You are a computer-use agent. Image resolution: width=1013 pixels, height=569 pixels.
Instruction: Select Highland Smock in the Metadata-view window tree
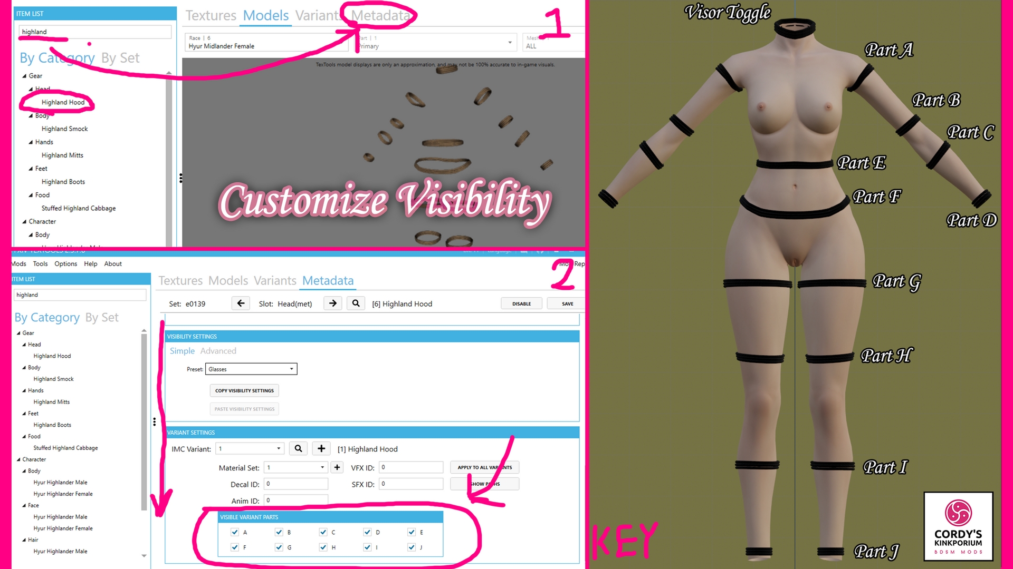point(53,379)
